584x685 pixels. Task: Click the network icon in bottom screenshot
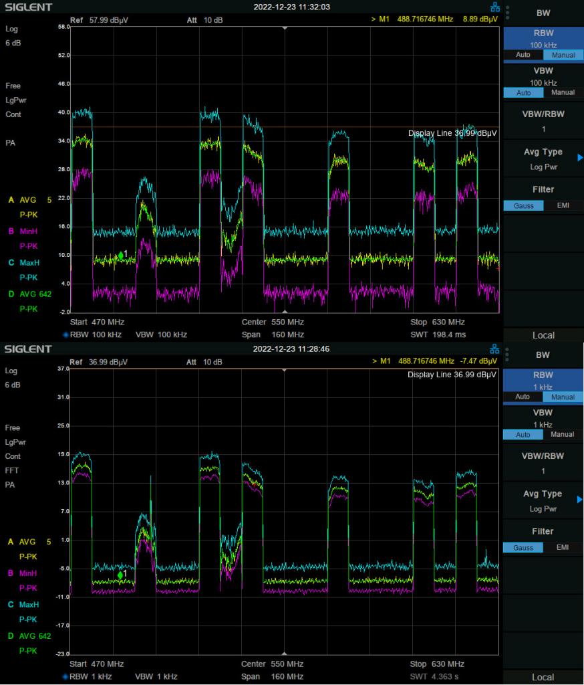click(494, 349)
